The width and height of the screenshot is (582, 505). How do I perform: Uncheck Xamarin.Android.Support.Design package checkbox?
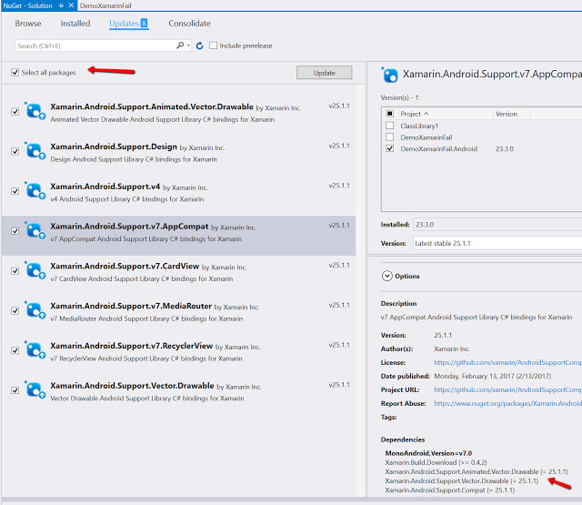click(15, 151)
